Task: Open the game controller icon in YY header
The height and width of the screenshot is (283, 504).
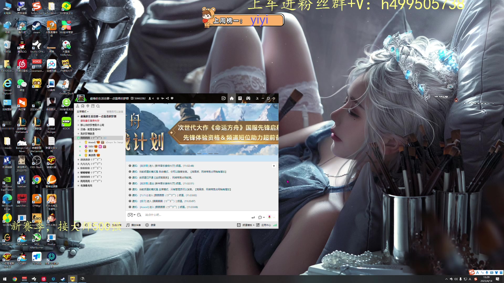Action: tap(248, 98)
